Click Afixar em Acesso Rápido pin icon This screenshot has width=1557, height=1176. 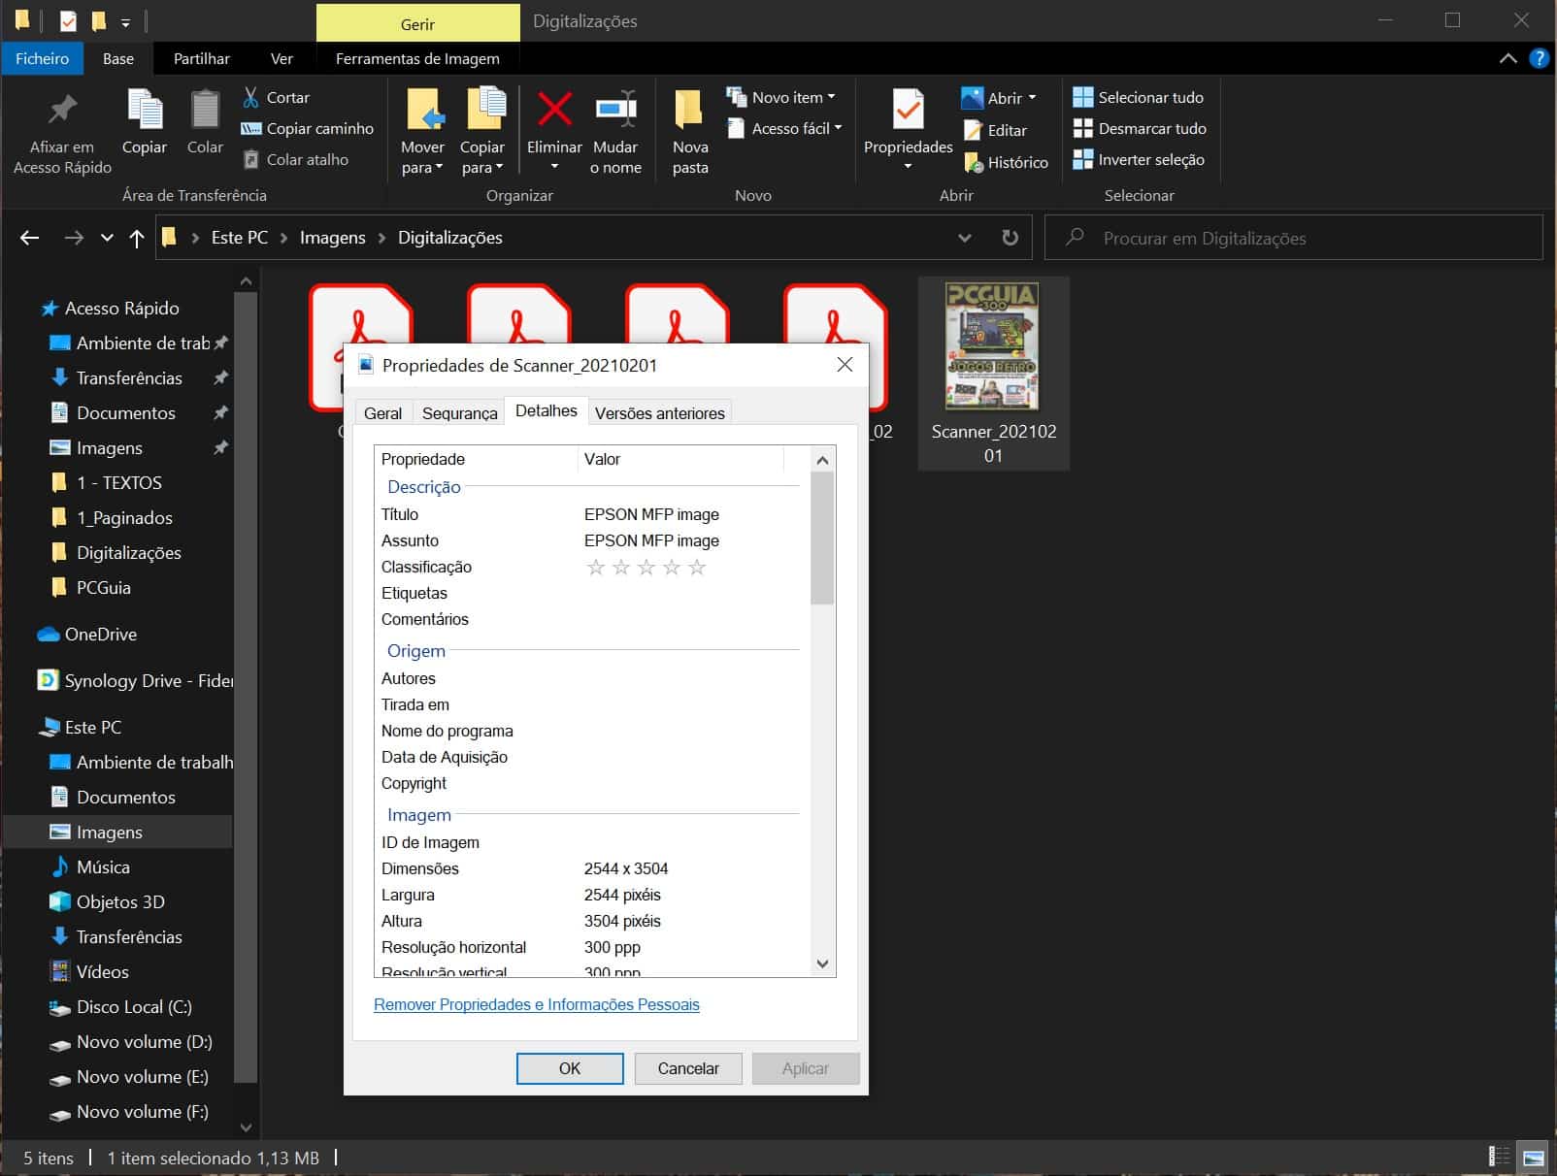(x=62, y=110)
